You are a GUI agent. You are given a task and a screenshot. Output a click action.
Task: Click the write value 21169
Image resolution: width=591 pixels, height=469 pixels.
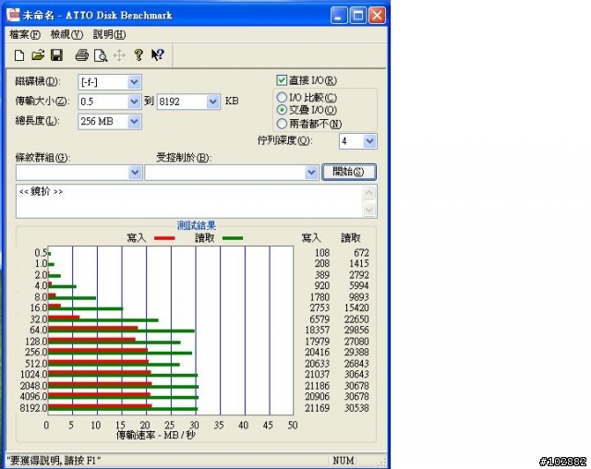(318, 408)
